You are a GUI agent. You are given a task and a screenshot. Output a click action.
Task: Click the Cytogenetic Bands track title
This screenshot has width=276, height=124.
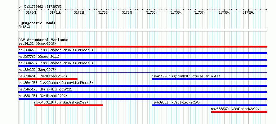coord(37,23)
